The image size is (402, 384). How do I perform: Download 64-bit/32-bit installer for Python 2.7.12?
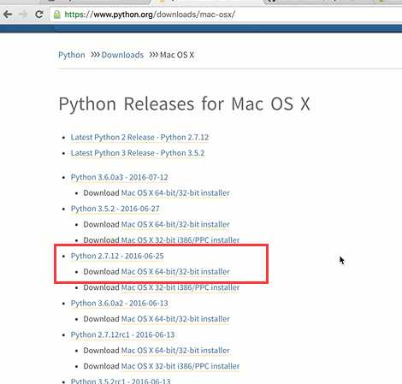tap(175, 272)
